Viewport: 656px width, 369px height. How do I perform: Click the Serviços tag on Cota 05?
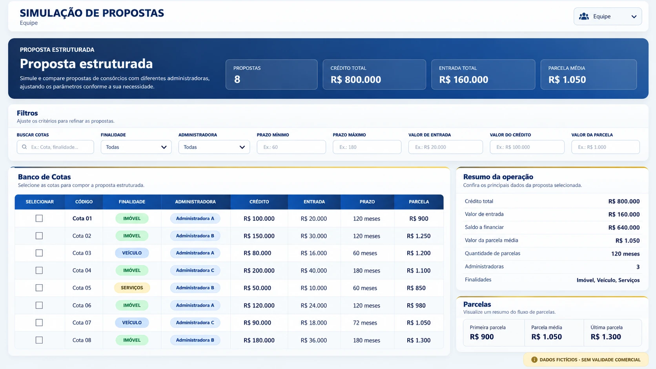pyautogui.click(x=132, y=288)
